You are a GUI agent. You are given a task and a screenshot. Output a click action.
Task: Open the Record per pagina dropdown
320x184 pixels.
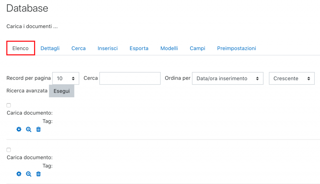66,78
